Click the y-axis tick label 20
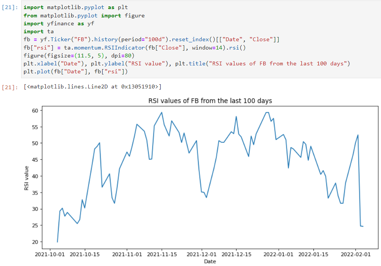Viewport: 381px width, 266px height. coord(35,242)
